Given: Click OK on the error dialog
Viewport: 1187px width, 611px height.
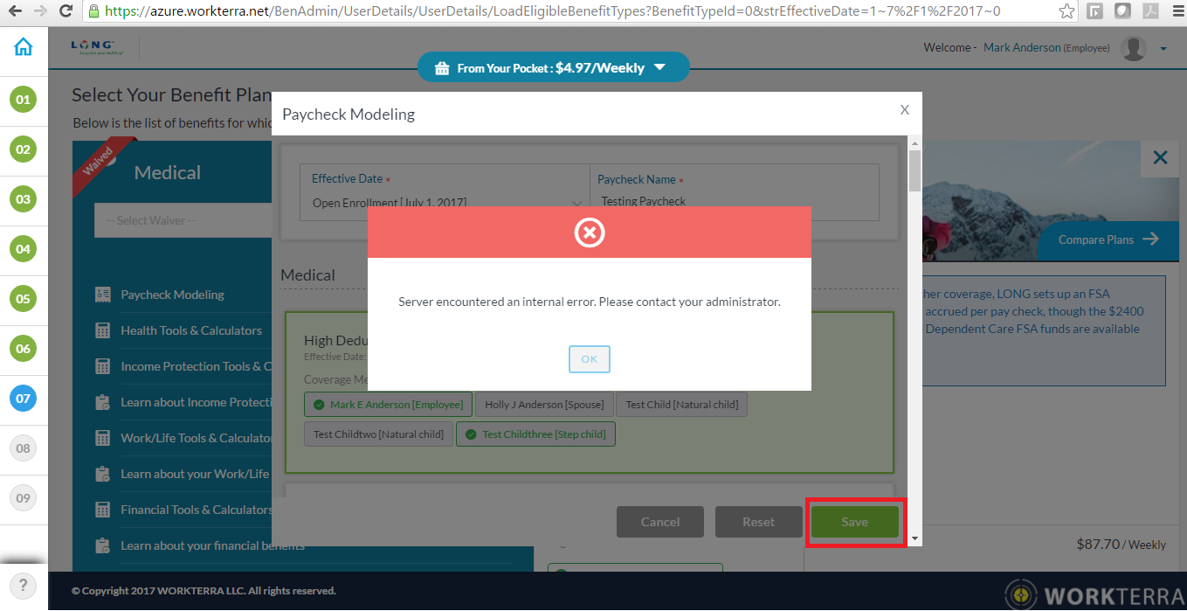Looking at the screenshot, I should point(589,359).
